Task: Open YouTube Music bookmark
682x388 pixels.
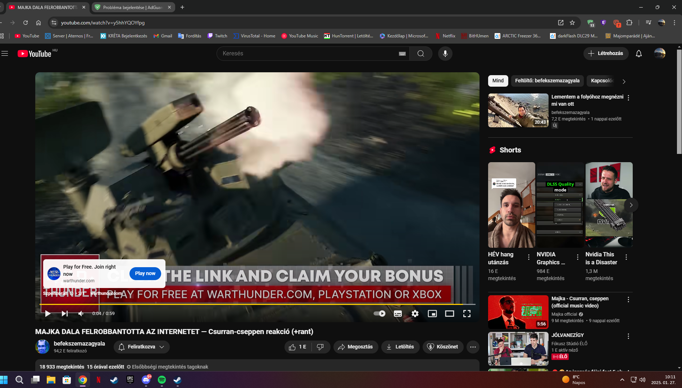Action: (x=300, y=36)
